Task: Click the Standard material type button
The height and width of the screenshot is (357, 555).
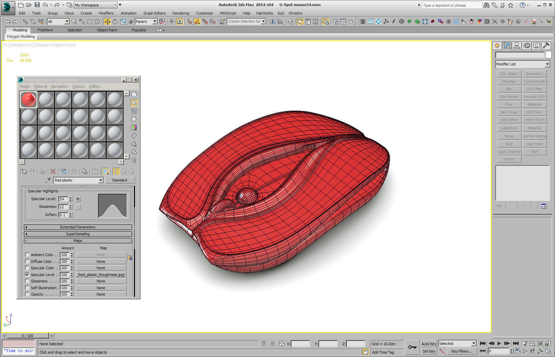Action: point(120,180)
